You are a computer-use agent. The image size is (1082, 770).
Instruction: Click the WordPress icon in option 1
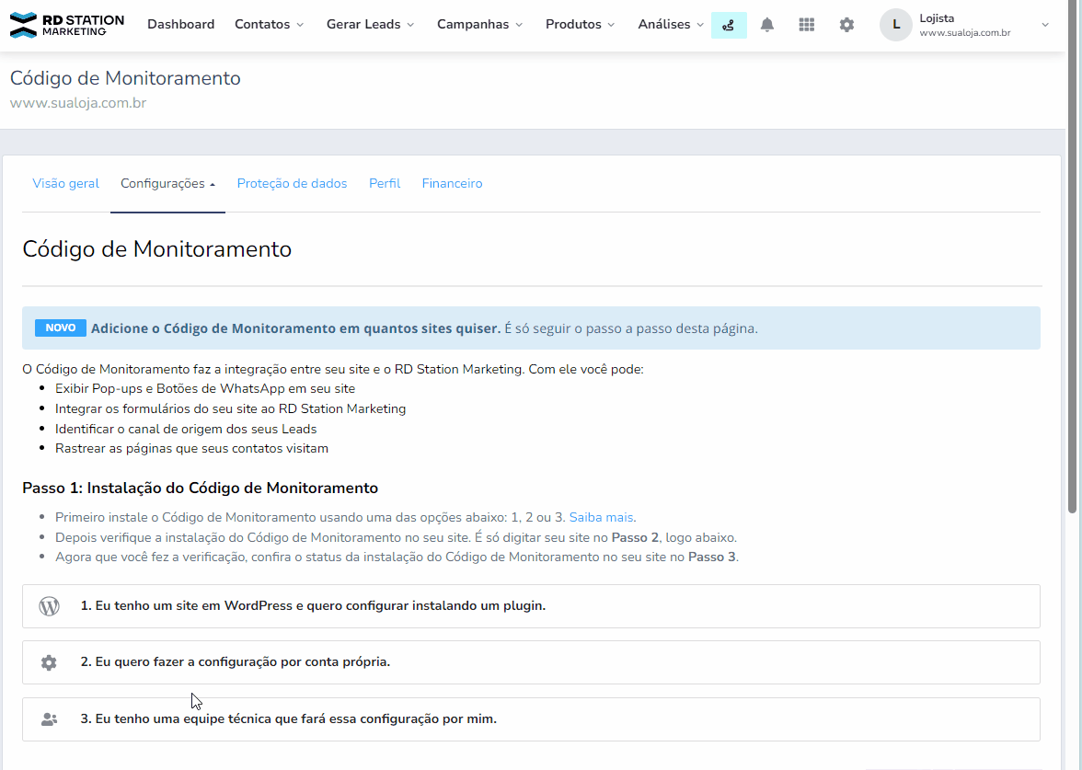coord(49,605)
